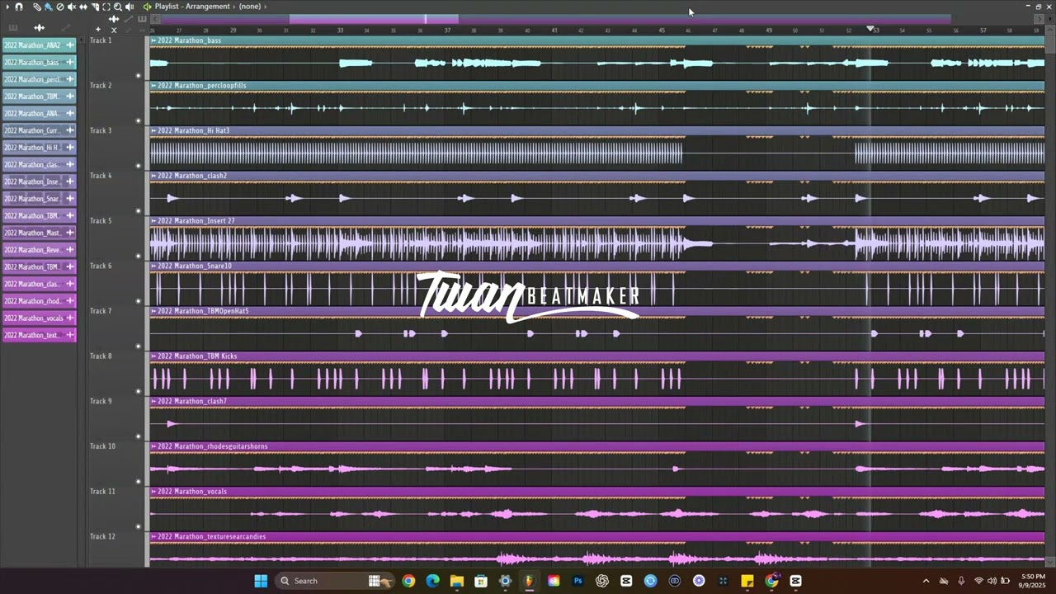The image size is (1056, 594).
Task: Select the Mute speaker tool
Action: pos(71,7)
